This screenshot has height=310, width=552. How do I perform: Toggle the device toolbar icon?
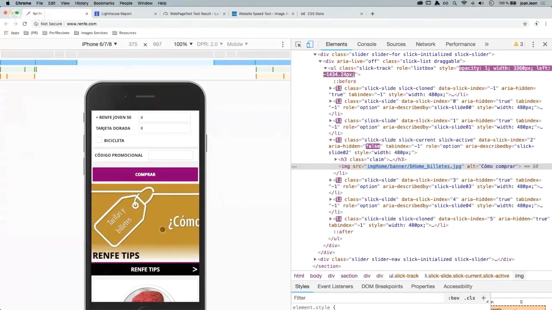tap(310, 44)
